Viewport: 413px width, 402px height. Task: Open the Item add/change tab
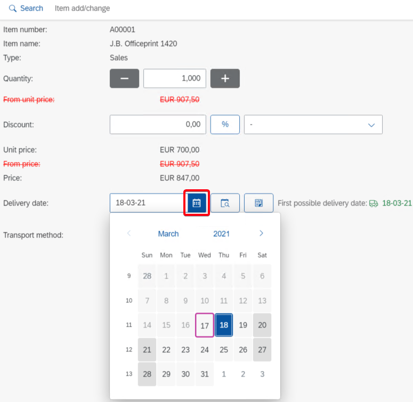[x=82, y=9]
